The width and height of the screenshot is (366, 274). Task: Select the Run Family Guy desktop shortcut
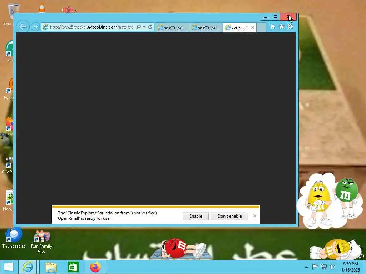click(x=41, y=242)
